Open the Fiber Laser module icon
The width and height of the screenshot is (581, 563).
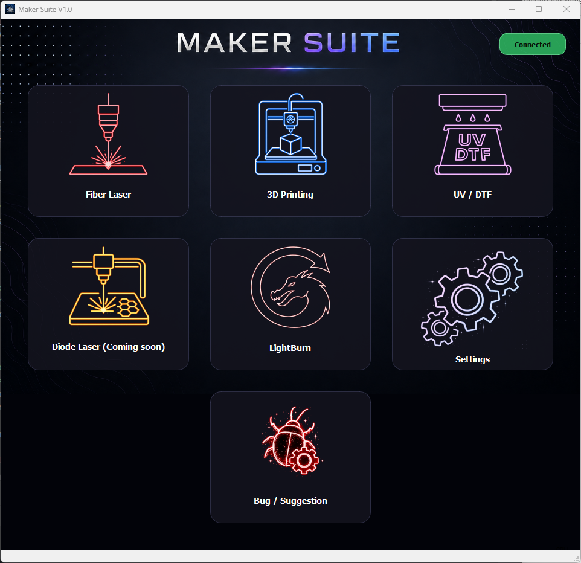(108, 134)
